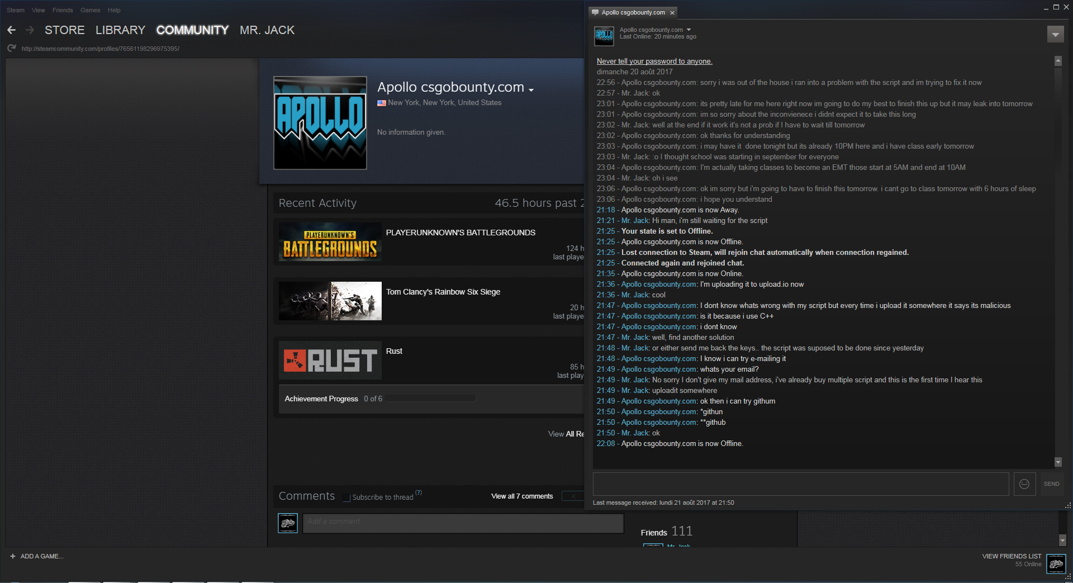Click the "dimanche 20 août 2017" date line
Viewport: 1073px width, 583px height.
click(634, 72)
